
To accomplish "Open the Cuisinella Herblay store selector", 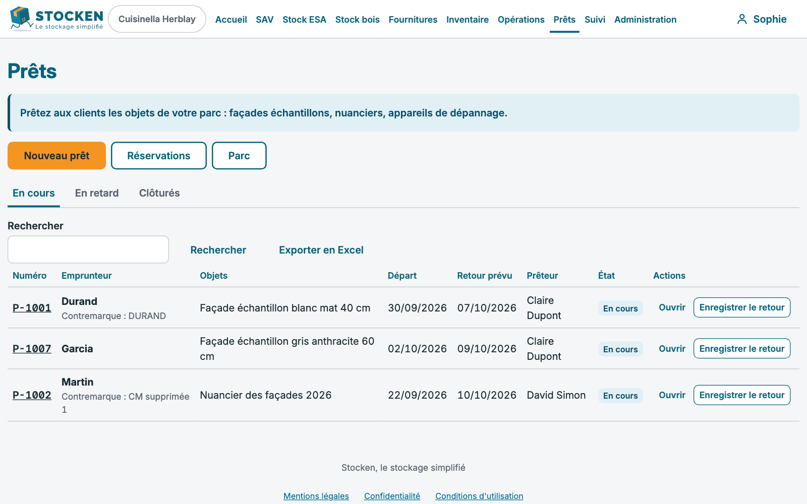I will [157, 19].
